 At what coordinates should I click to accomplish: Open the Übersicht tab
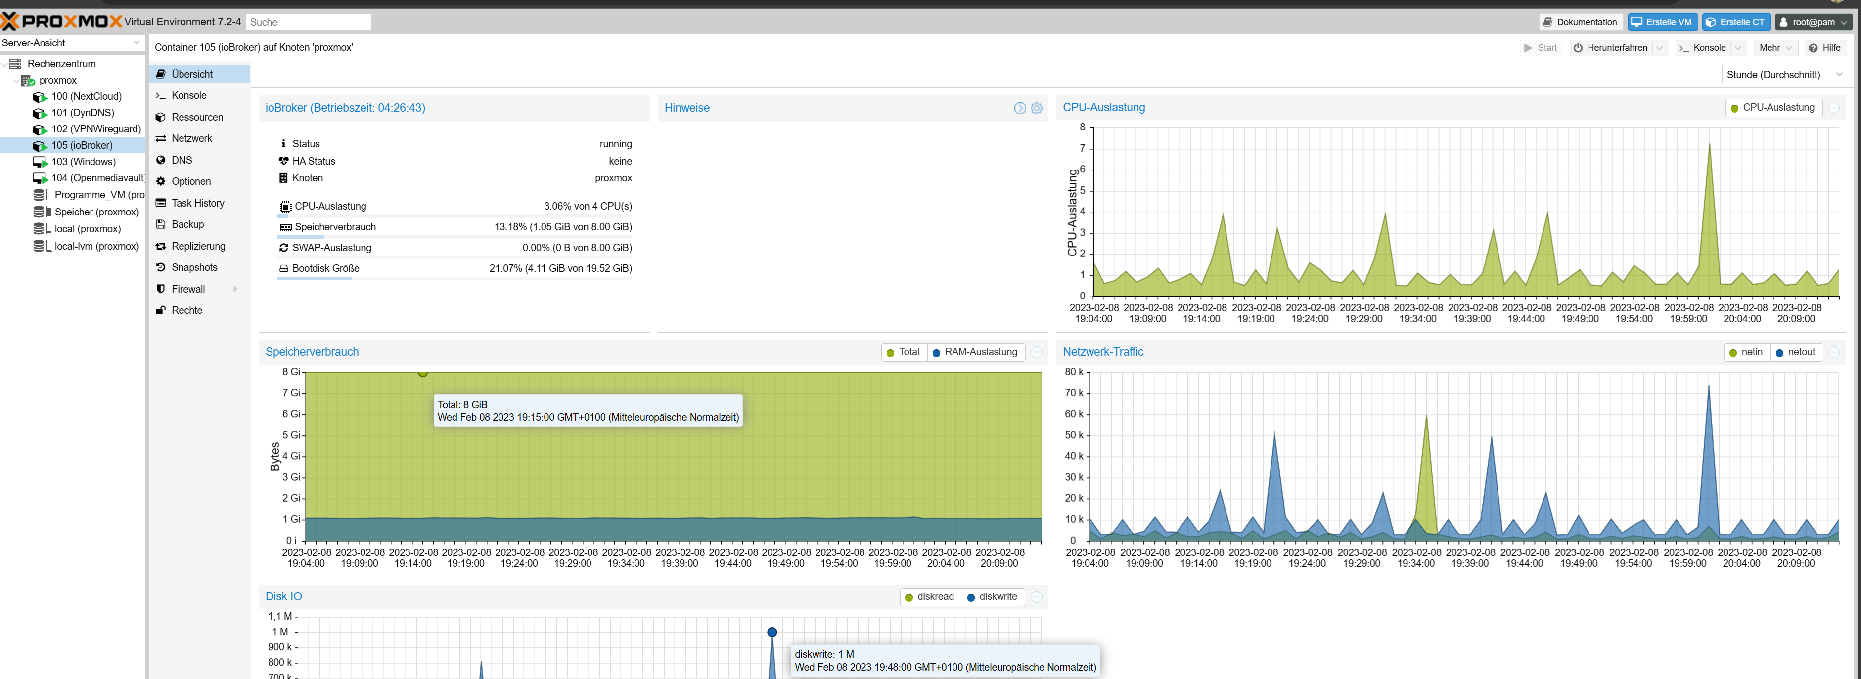pos(199,74)
